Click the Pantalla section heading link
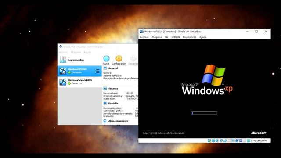281x158 pixels. tap(113, 104)
